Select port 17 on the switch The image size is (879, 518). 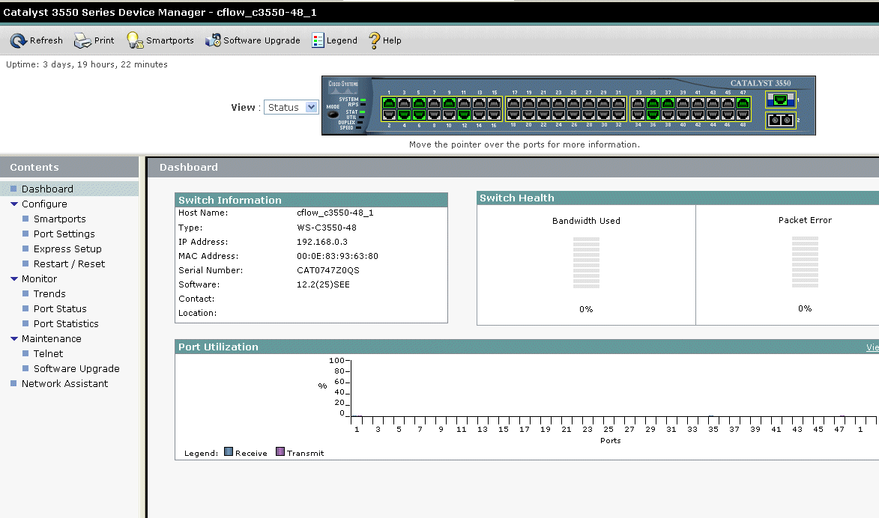(513, 103)
